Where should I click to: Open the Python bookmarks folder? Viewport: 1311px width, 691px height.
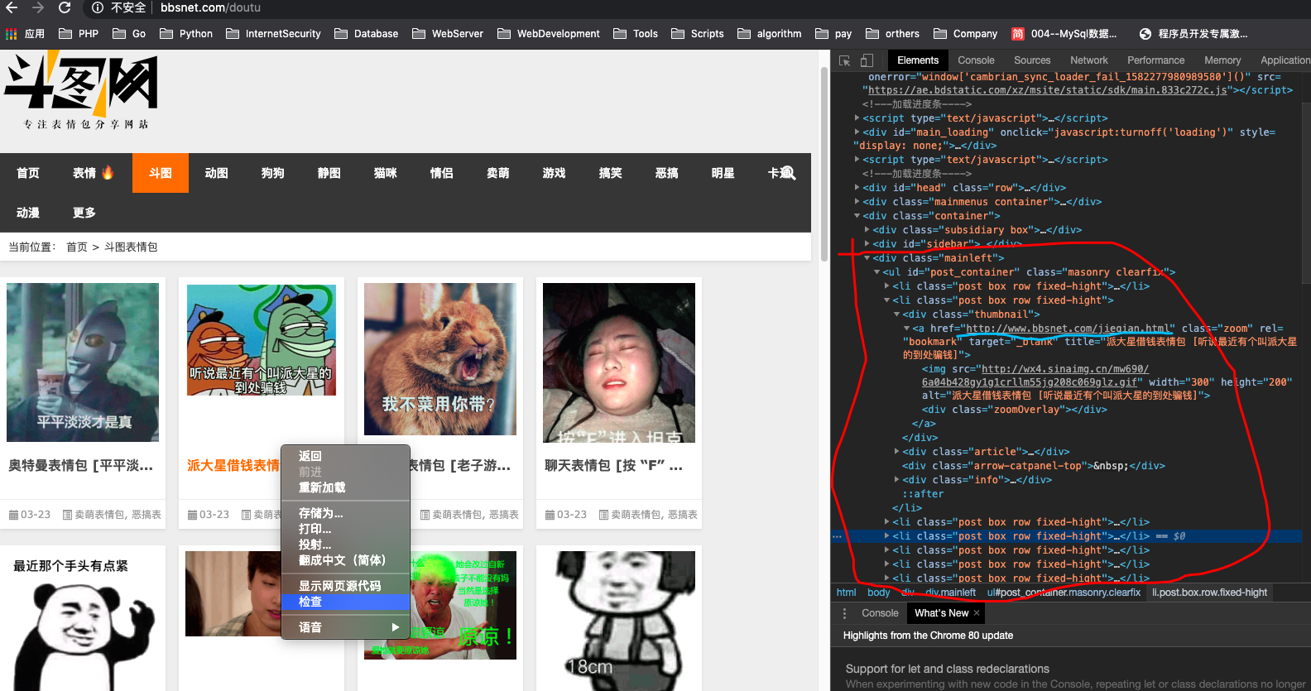[x=186, y=34]
